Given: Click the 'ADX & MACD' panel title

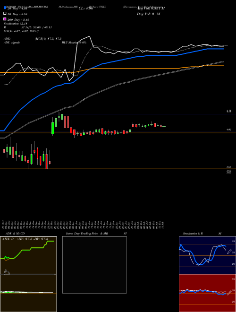Looking at the screenshot, I should 15,234.
